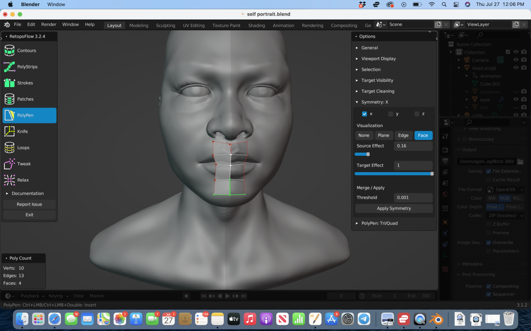The image size is (531, 331).
Task: Expand the Viewport Display section
Action: pyautogui.click(x=378, y=59)
